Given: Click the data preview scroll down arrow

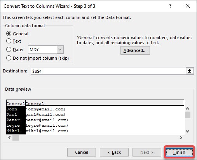Looking at the screenshot, I should point(187,131).
